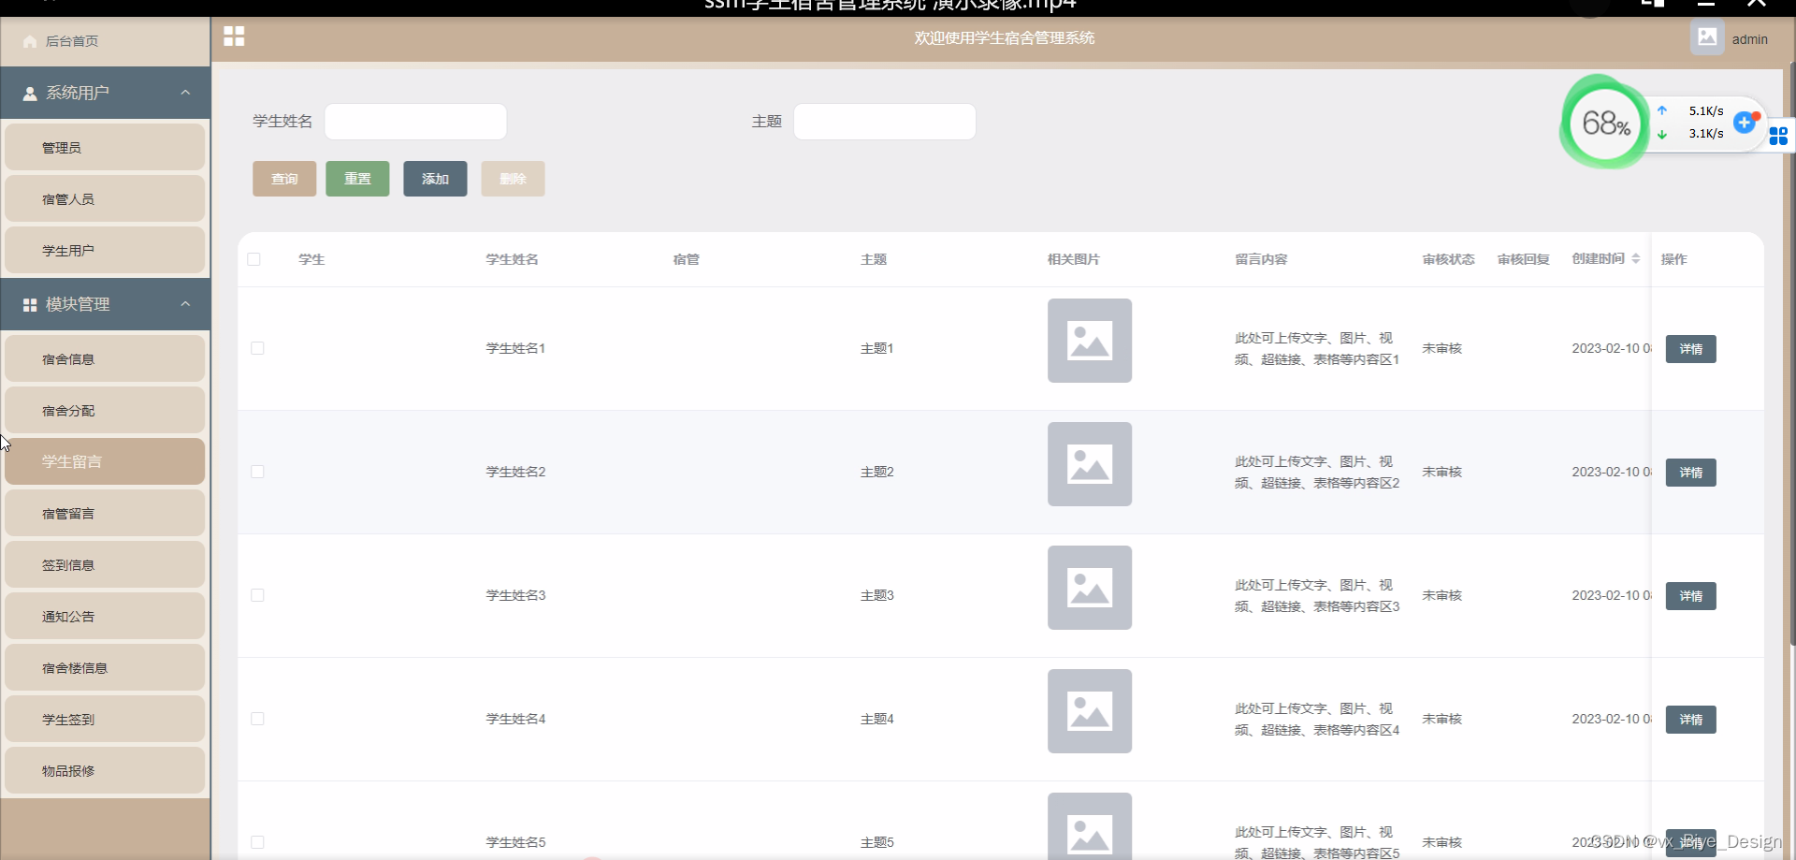Open 宿舍信息 menu item
The width and height of the screenshot is (1796, 860).
click(105, 358)
